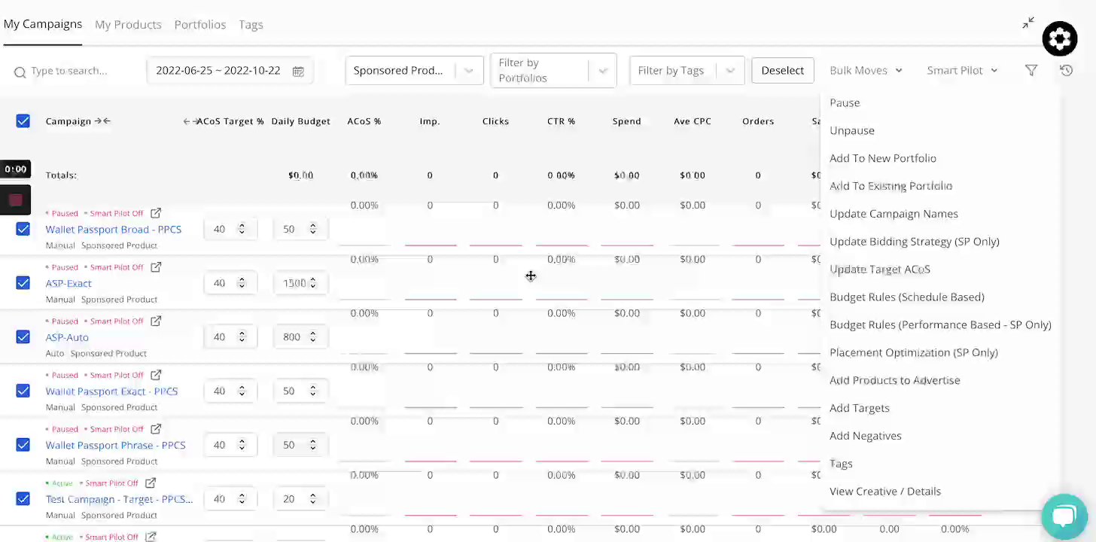Open the Filter by Portfolios dropdown
The image size is (1096, 542).
coord(553,70)
